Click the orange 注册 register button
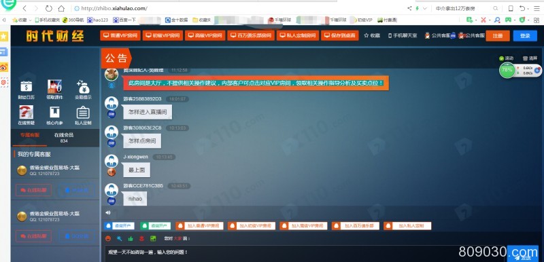The image size is (544, 262). pyautogui.click(x=498, y=36)
